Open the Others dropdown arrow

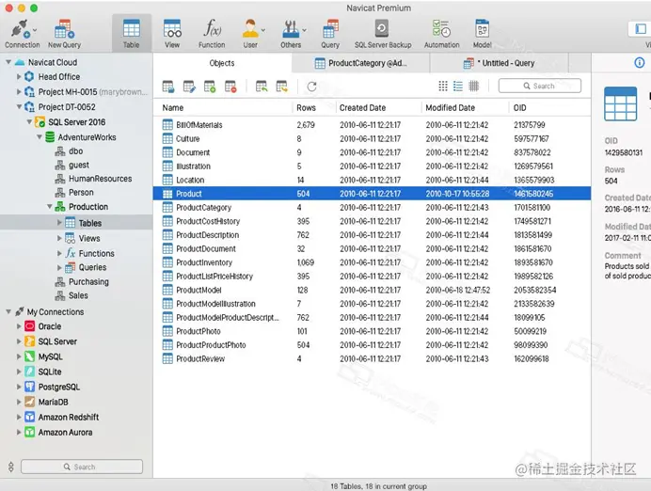pyautogui.click(x=304, y=30)
